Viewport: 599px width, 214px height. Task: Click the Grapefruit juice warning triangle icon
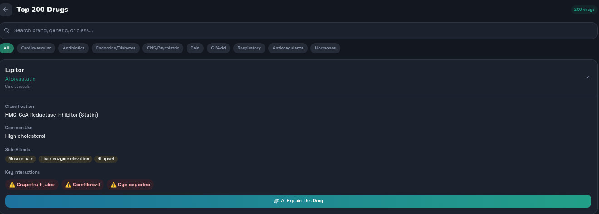click(x=12, y=185)
